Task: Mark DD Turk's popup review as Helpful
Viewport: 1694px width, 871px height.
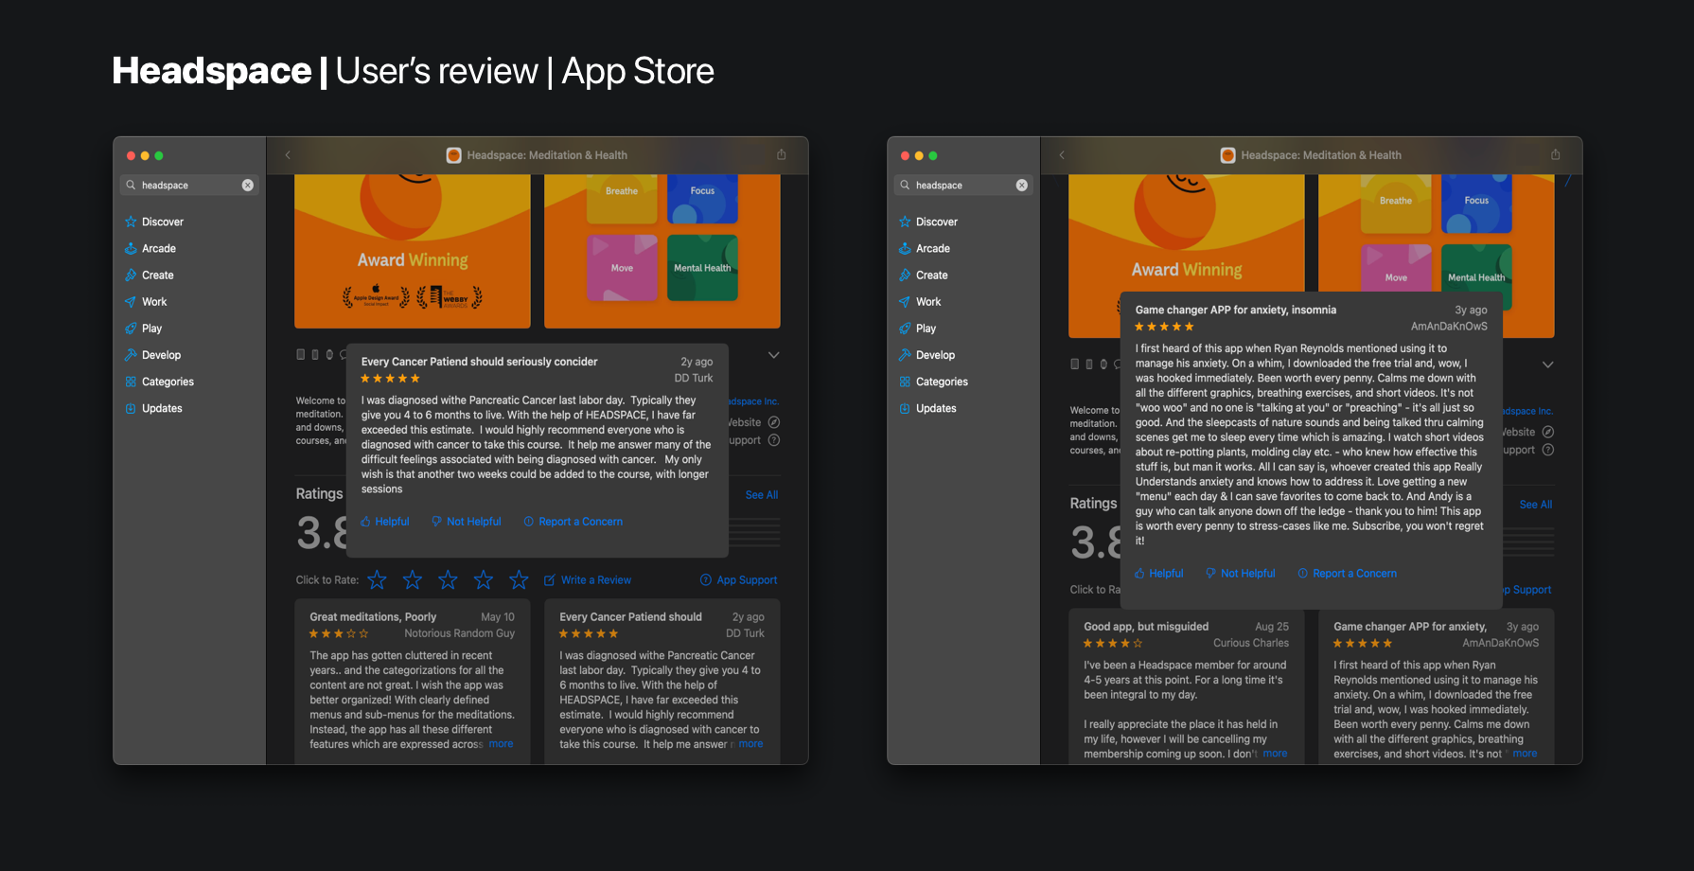Action: pyautogui.click(x=385, y=522)
